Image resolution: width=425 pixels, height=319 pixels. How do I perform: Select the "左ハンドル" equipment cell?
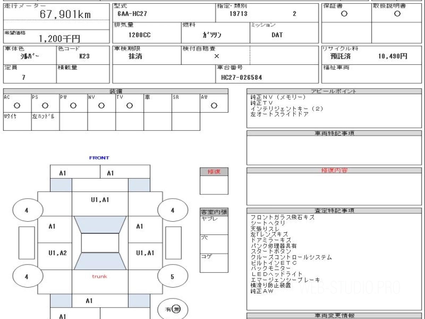point(45,122)
